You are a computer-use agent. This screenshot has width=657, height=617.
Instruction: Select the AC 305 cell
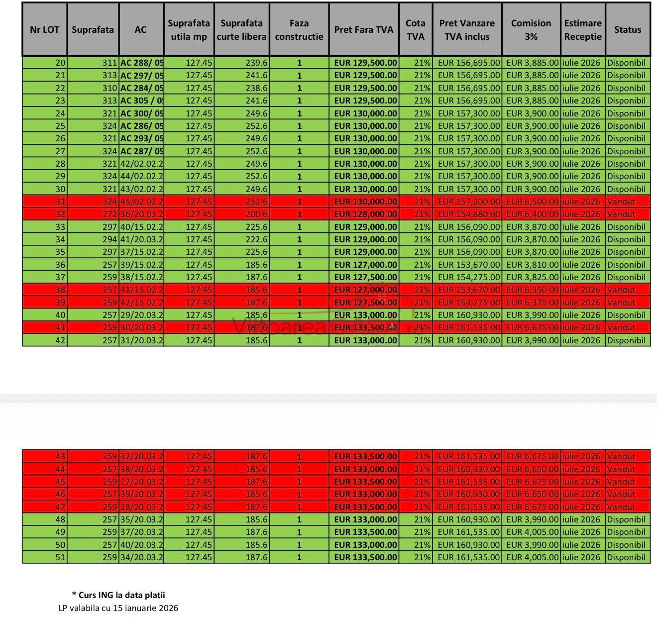141,101
